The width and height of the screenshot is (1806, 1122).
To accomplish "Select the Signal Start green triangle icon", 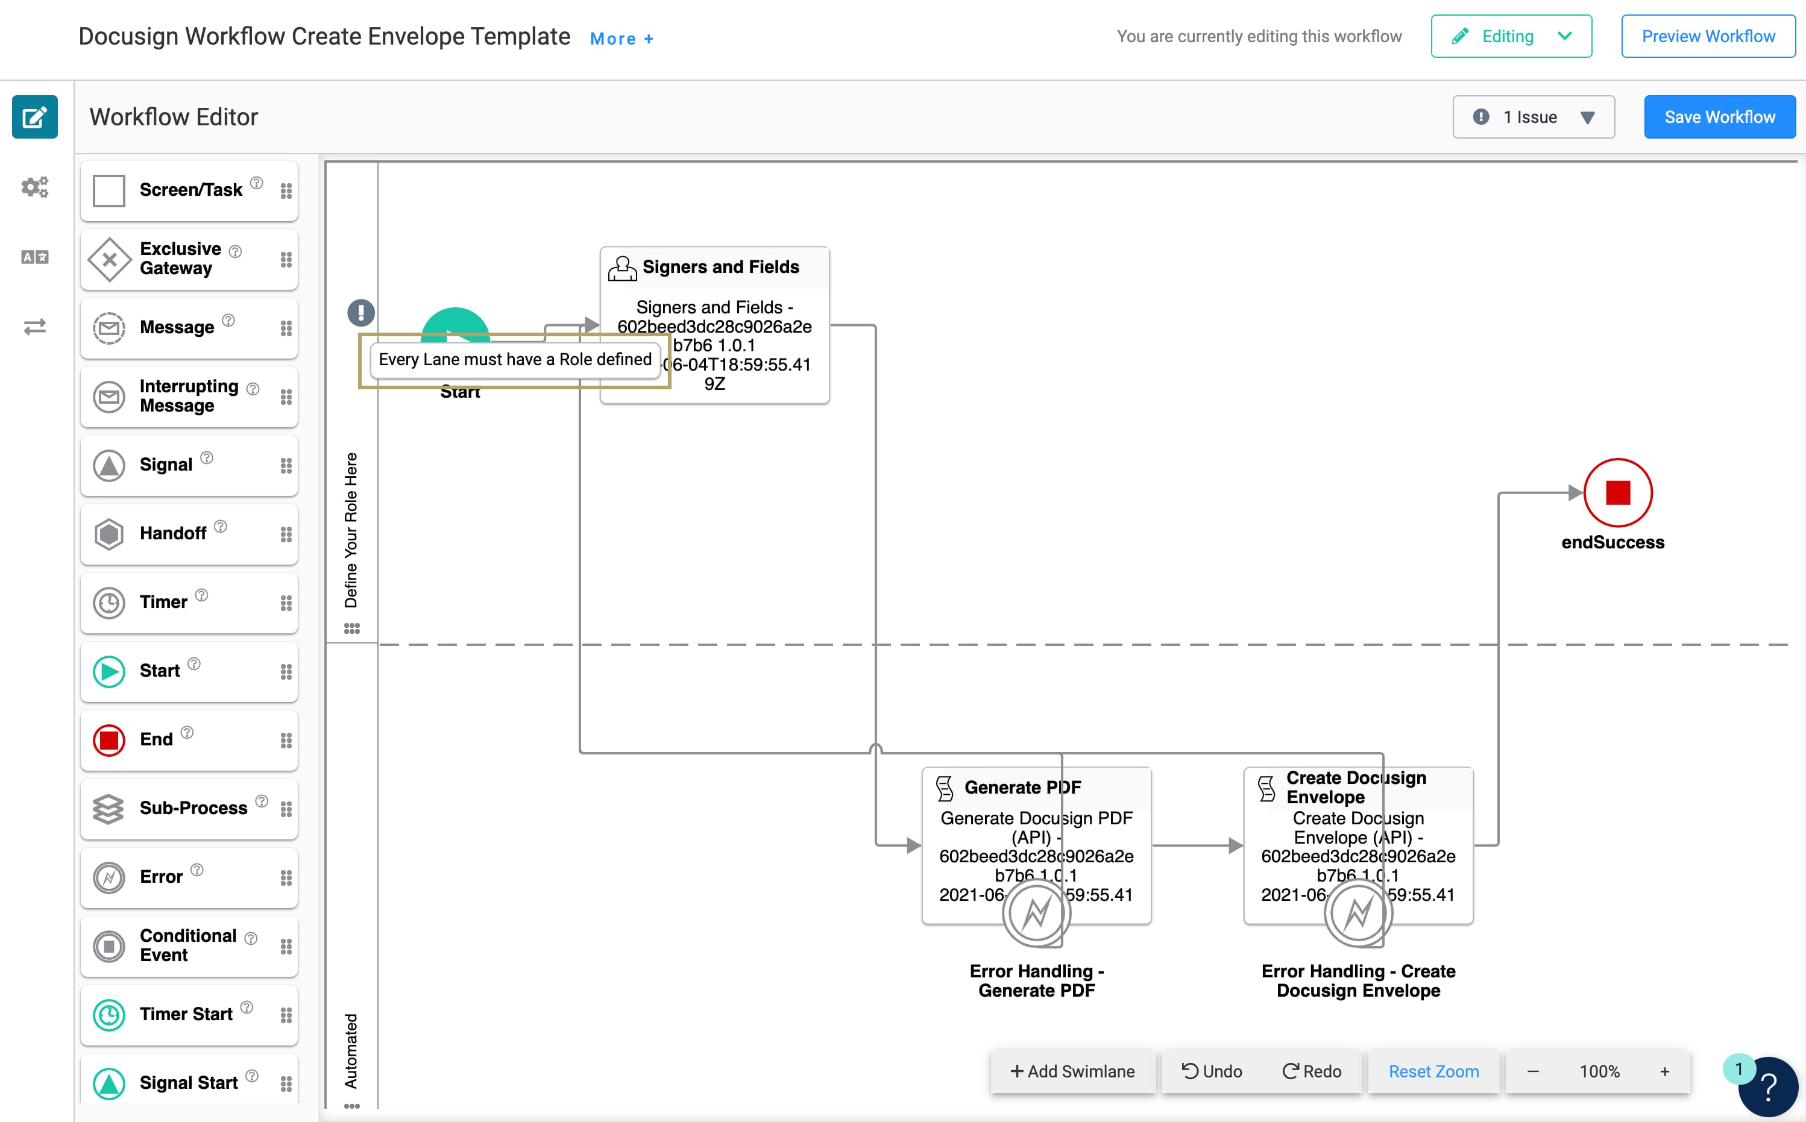I will pos(109,1083).
